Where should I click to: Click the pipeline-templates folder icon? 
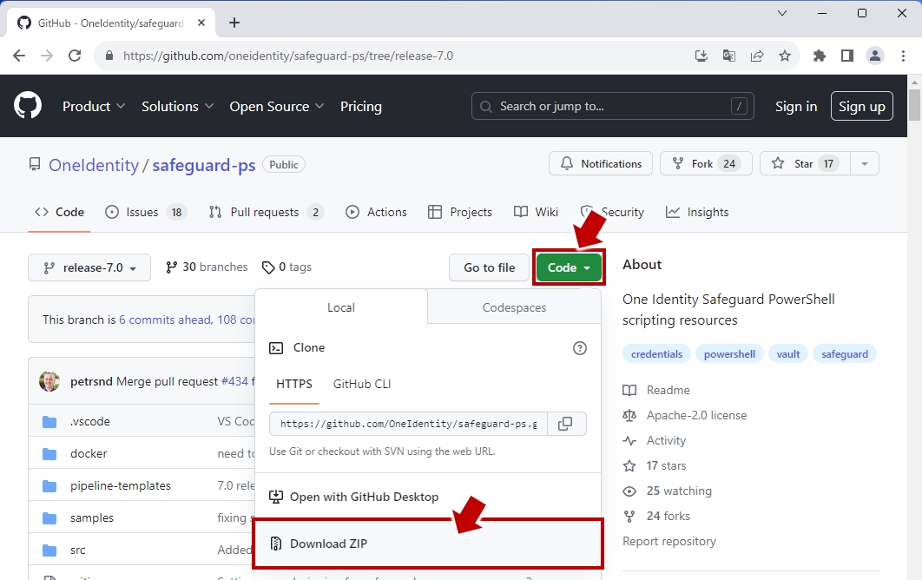(49, 486)
